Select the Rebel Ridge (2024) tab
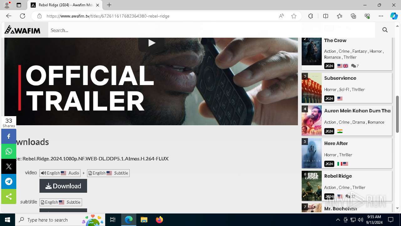 coord(65,5)
